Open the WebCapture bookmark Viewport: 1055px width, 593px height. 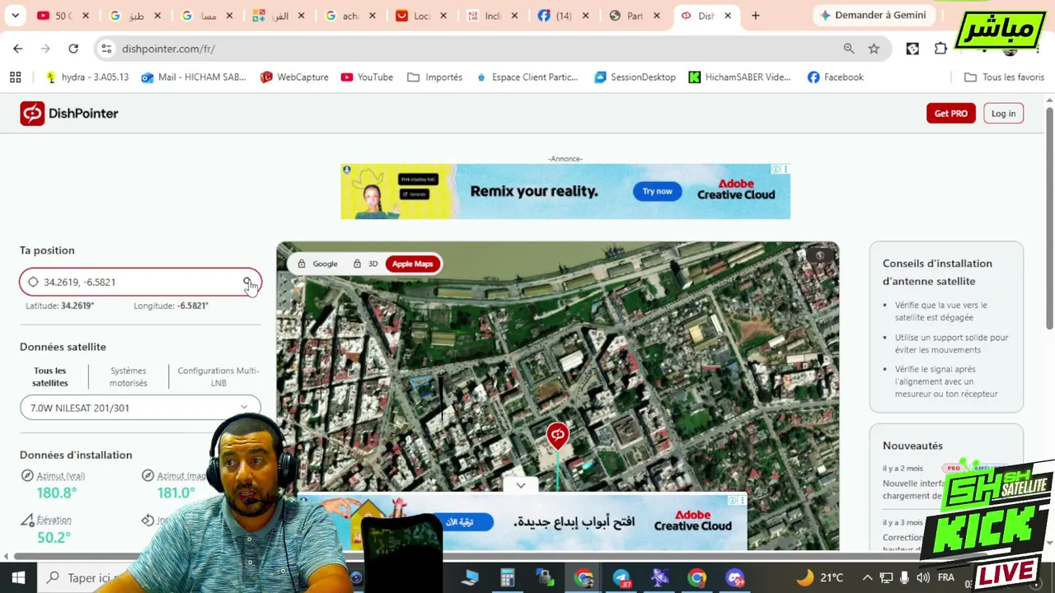point(294,77)
